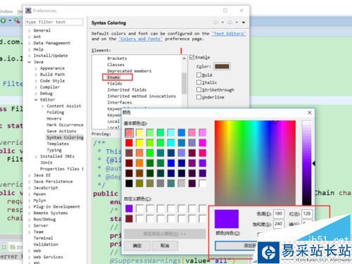Pick the yellow basic color swatch
Image resolution: width=352 pixels, height=264 pixels.
(x=139, y=143)
